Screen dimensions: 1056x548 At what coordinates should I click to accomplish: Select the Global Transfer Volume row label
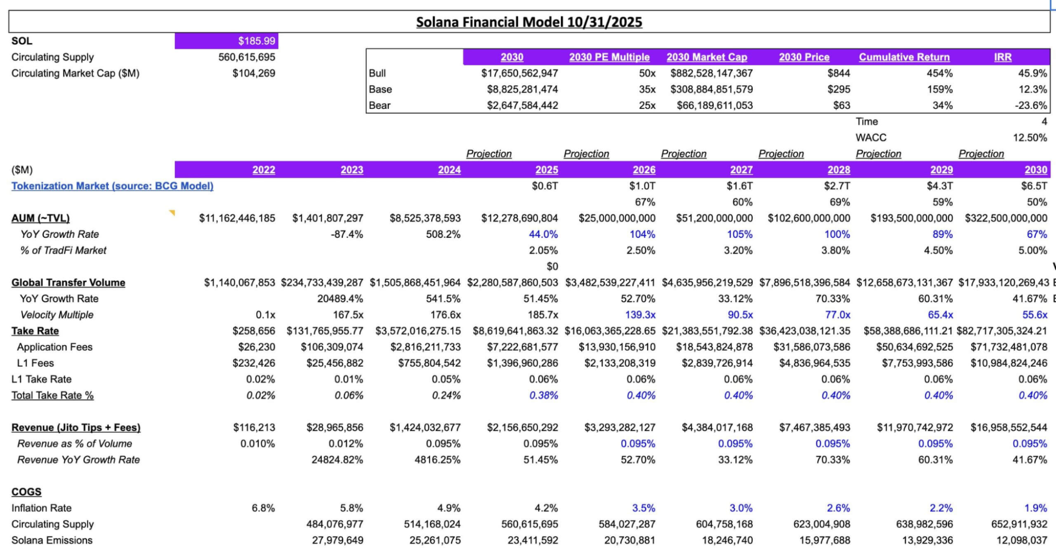68,282
